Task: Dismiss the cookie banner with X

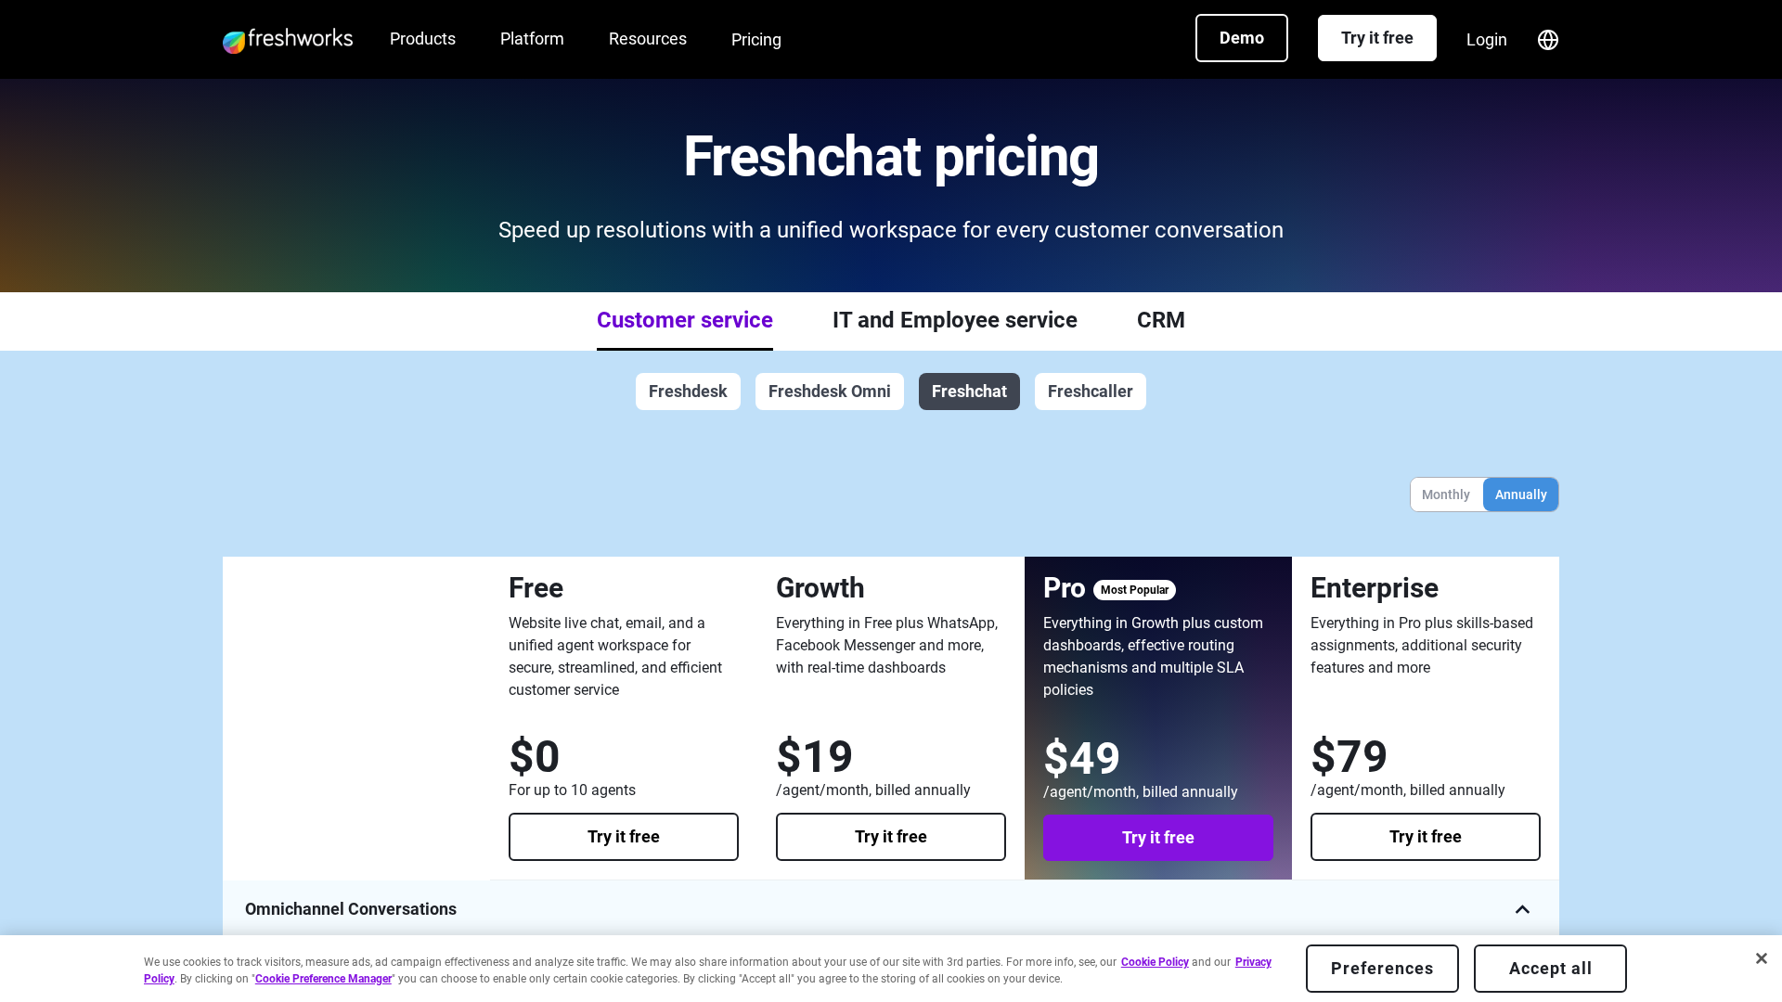Action: 1761,958
